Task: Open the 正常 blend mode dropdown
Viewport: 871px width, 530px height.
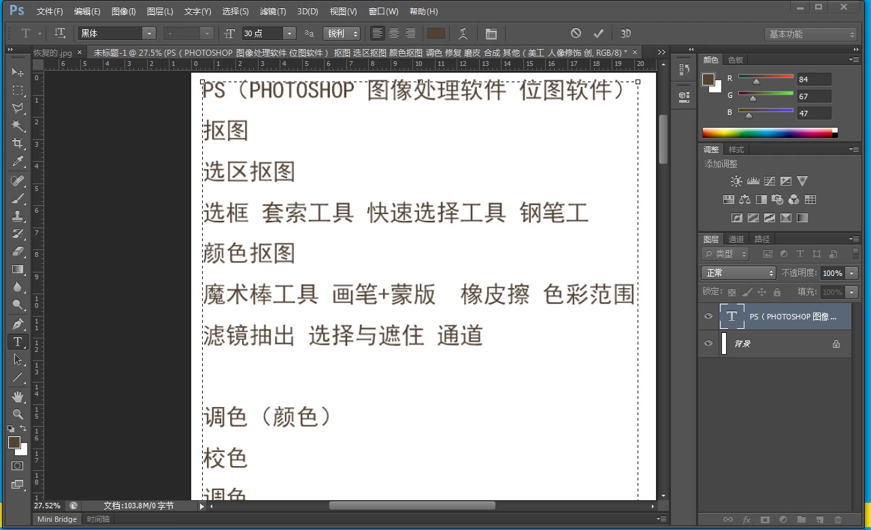Action: pos(738,273)
